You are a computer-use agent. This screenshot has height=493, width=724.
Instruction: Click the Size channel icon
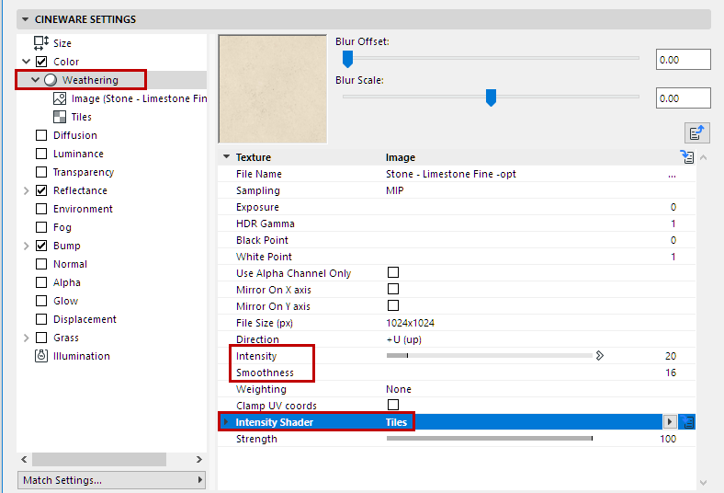pos(41,43)
